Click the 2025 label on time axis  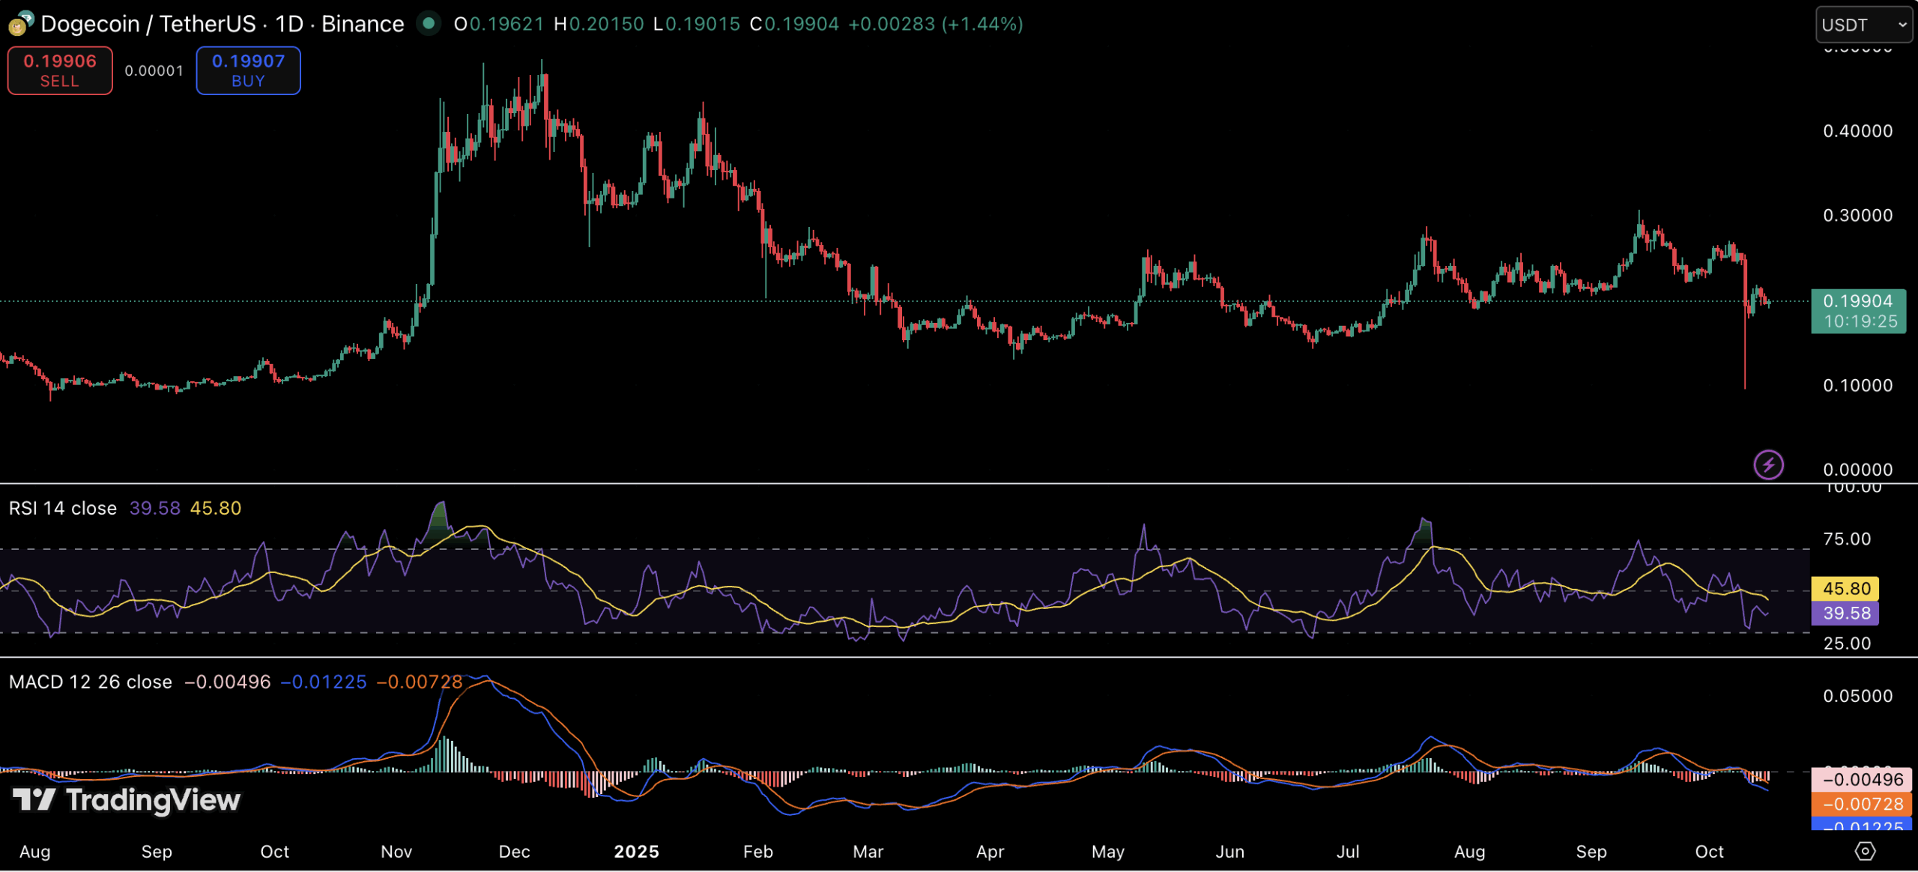636,851
